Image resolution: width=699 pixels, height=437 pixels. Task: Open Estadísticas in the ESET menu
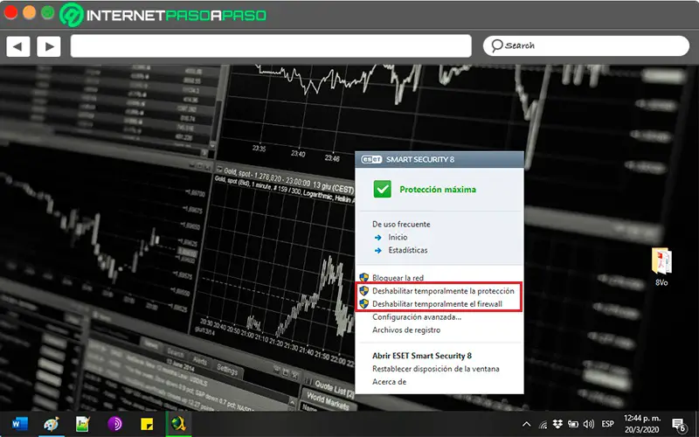408,250
